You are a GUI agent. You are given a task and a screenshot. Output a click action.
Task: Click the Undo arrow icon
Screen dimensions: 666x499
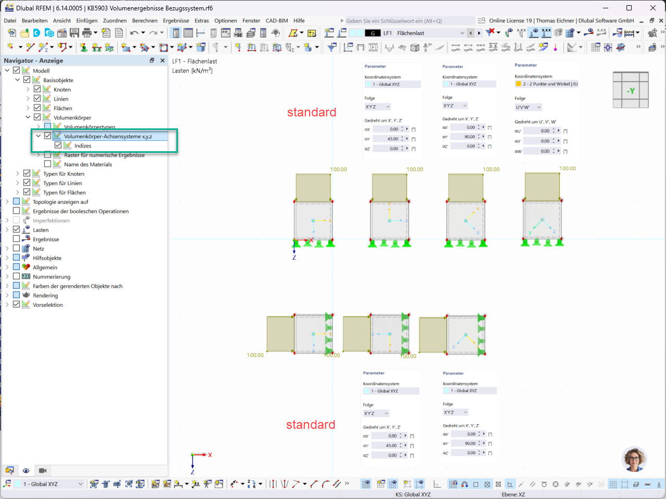coord(134,33)
